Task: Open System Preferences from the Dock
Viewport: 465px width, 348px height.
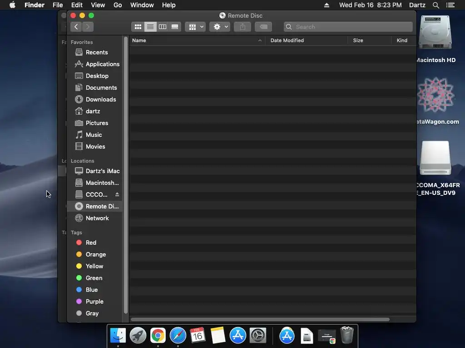Action: (258, 336)
